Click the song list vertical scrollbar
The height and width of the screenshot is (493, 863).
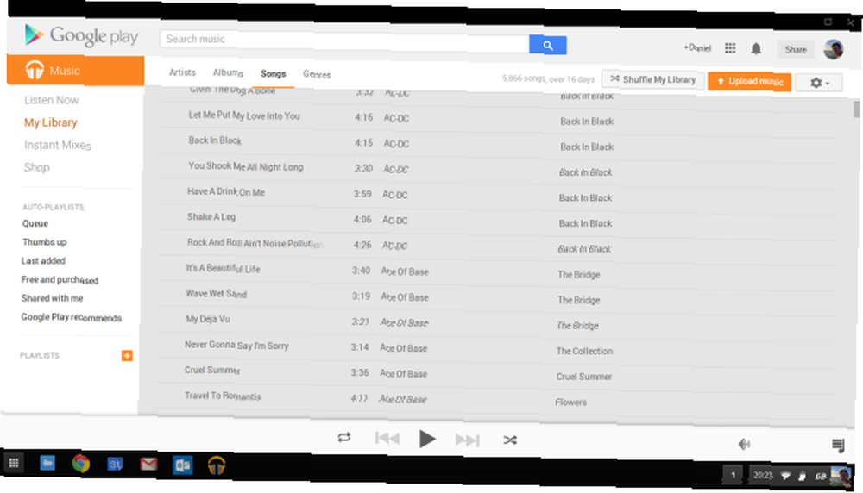(x=856, y=109)
